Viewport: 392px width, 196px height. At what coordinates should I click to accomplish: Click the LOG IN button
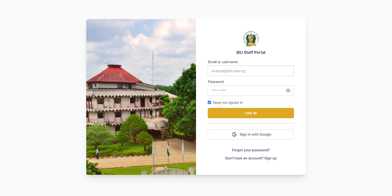click(x=251, y=113)
